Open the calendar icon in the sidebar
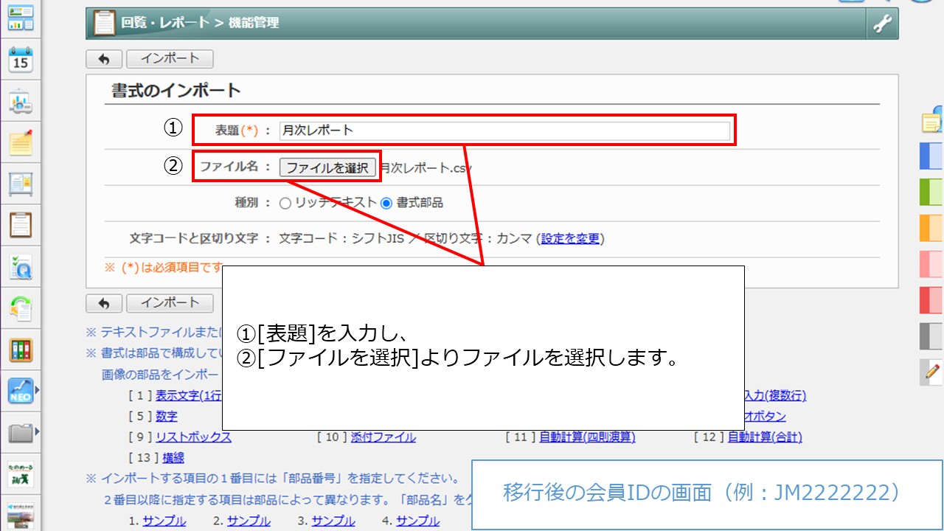 (21, 60)
